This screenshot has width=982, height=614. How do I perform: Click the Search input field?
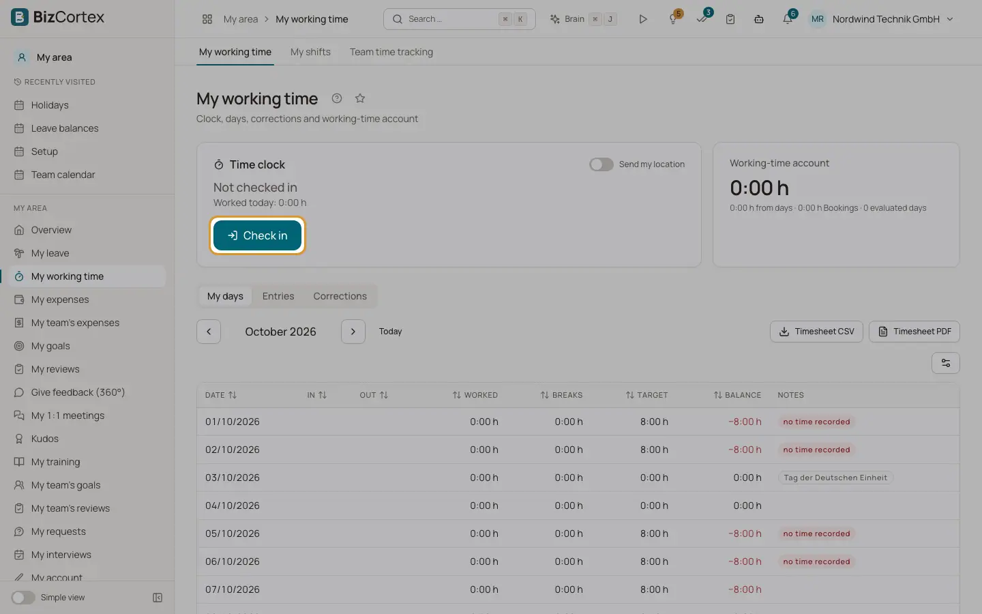point(460,19)
